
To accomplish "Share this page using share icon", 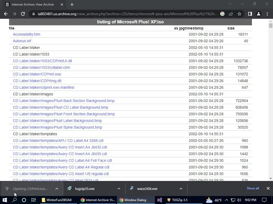I will tap(231, 14).
